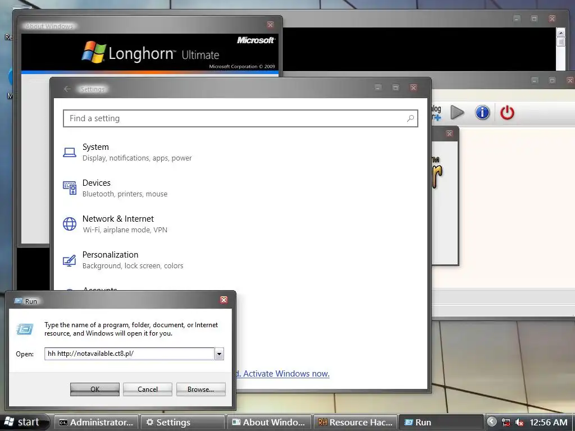Viewport: 575px width, 431px height.
Task: Switch to Settings taskbar button
Action: click(x=183, y=422)
